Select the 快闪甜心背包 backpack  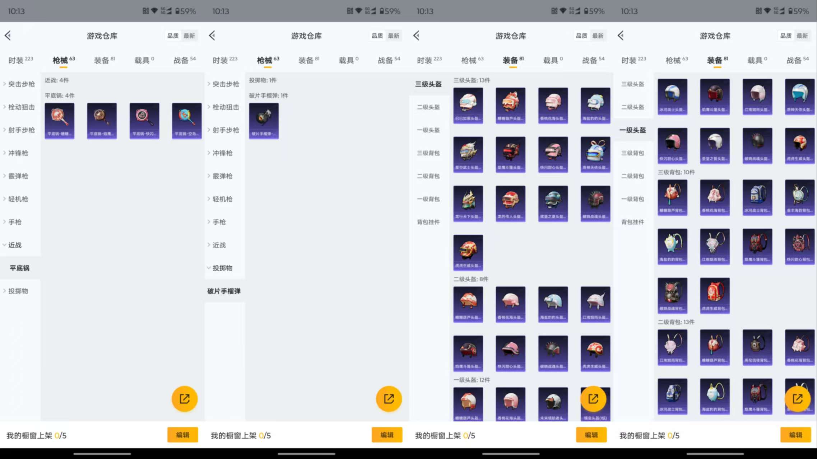(x=800, y=247)
